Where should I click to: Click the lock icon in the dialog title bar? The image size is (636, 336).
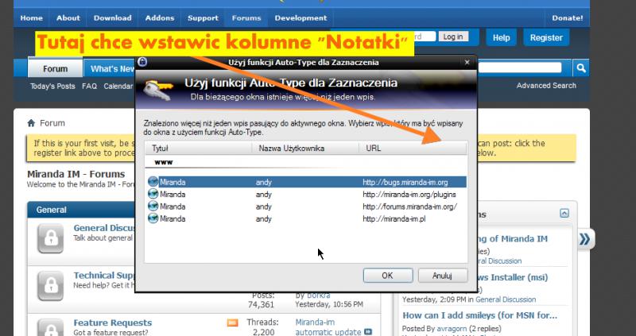tap(142, 62)
